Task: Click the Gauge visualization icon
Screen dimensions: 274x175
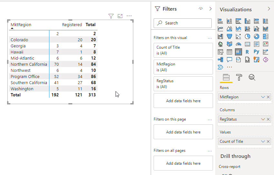Action: (238, 44)
